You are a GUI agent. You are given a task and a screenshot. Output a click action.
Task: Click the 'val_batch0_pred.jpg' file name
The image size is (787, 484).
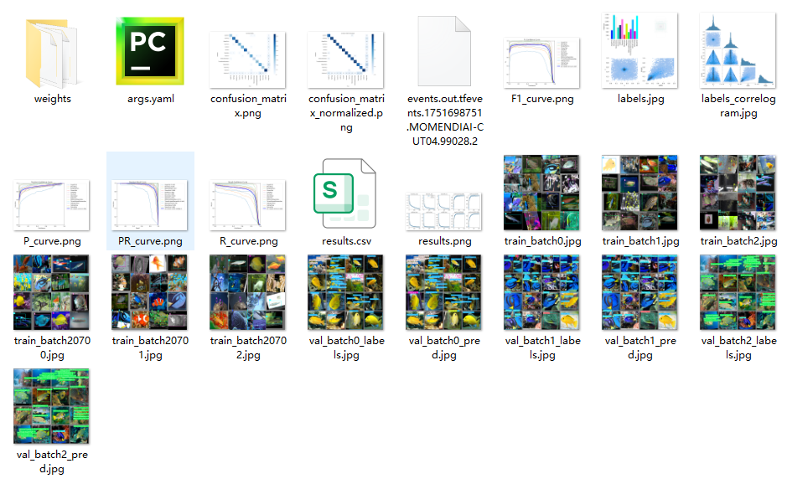click(444, 348)
